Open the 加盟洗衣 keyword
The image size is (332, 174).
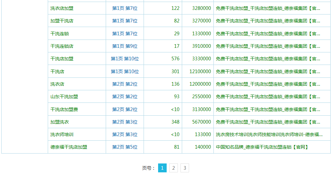pyautogui.click(x=60, y=122)
